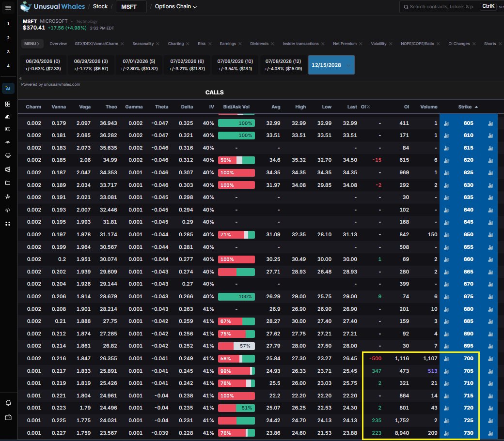This screenshot has height=441, width=504.
Task: Click the left arrow under expiry dates
Action: click(x=20, y=78)
